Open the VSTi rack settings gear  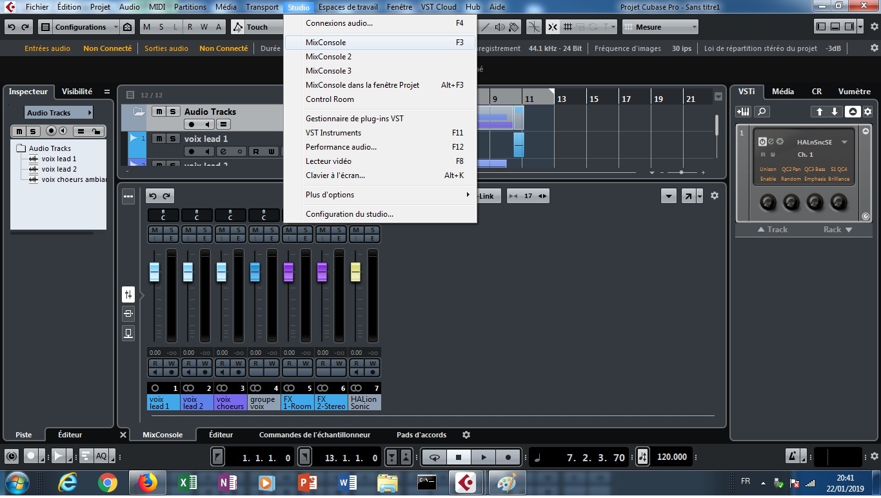867,112
